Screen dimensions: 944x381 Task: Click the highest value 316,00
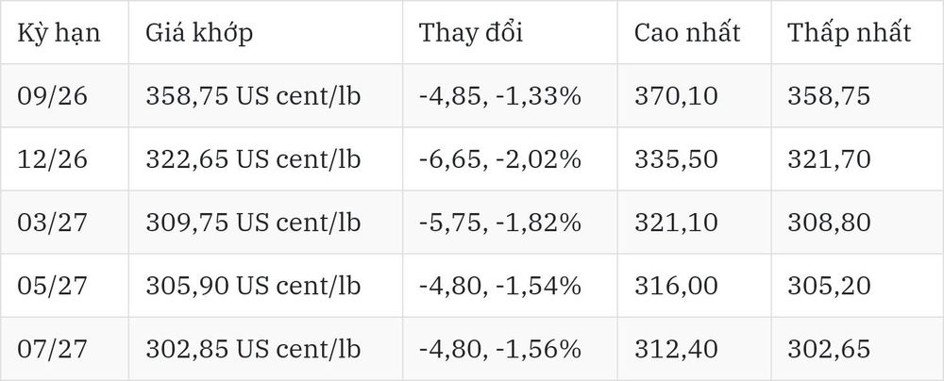coord(676,286)
